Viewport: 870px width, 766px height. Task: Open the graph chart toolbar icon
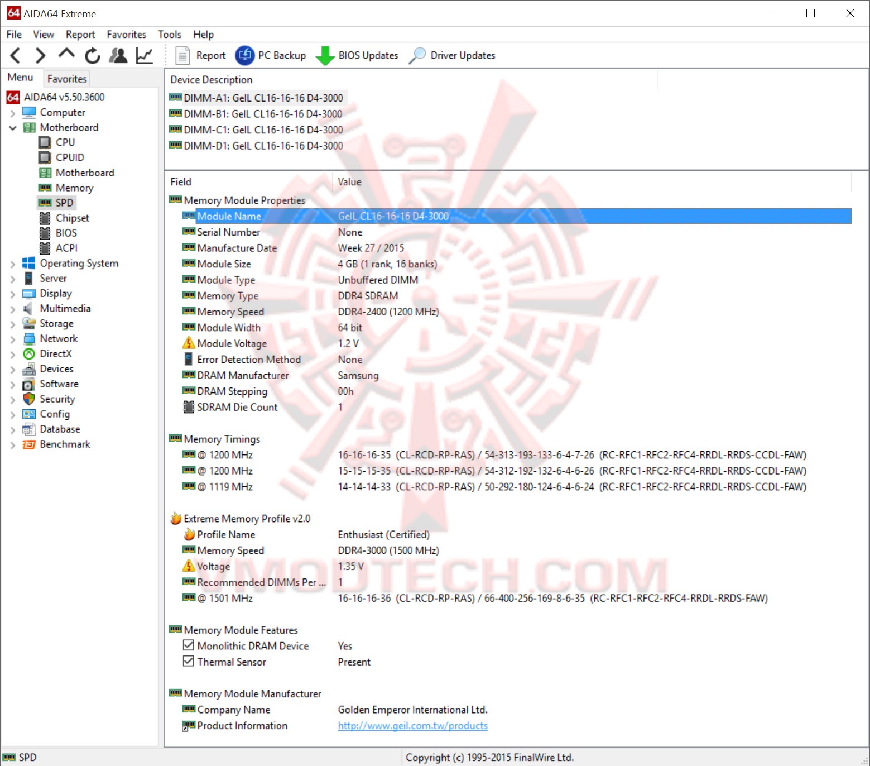point(145,55)
